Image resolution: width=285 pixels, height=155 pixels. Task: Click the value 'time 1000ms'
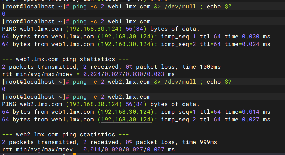click(201, 67)
